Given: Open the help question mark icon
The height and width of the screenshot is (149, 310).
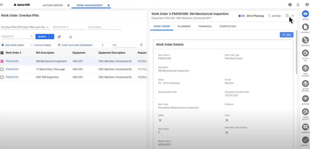Looking at the screenshot, I should (290, 5).
